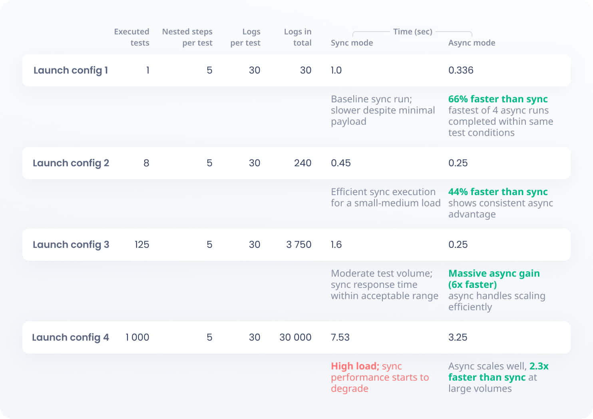Select the 'Async mode' column header
593x419 pixels.
pos(472,43)
